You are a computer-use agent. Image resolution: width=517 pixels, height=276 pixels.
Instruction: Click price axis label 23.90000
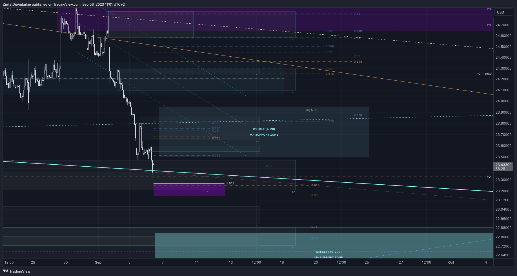coord(503,112)
